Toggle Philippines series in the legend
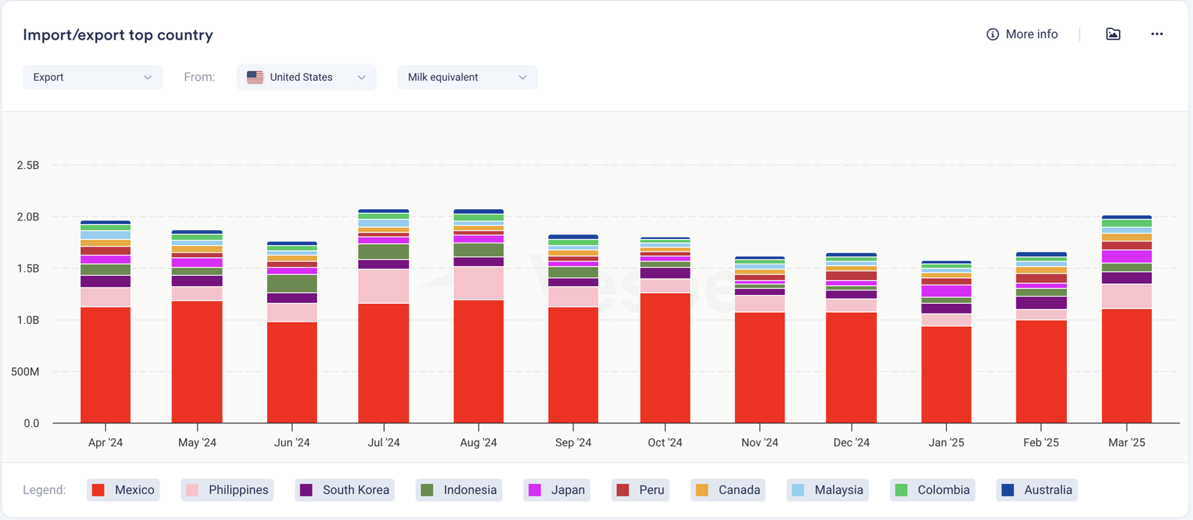Image resolution: width=1193 pixels, height=520 pixels. [227, 489]
